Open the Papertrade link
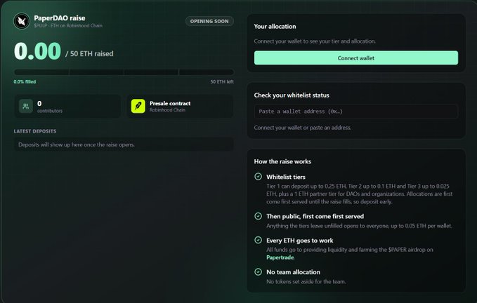Viewport: 477px width, 303px height. click(280, 257)
